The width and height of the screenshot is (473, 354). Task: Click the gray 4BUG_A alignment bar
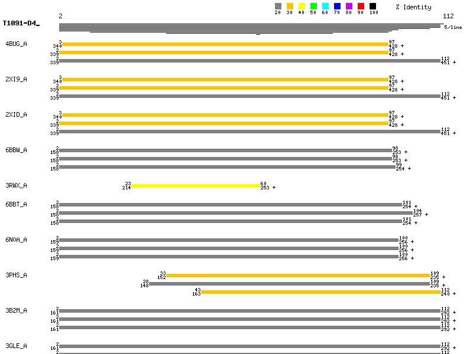coord(250,61)
